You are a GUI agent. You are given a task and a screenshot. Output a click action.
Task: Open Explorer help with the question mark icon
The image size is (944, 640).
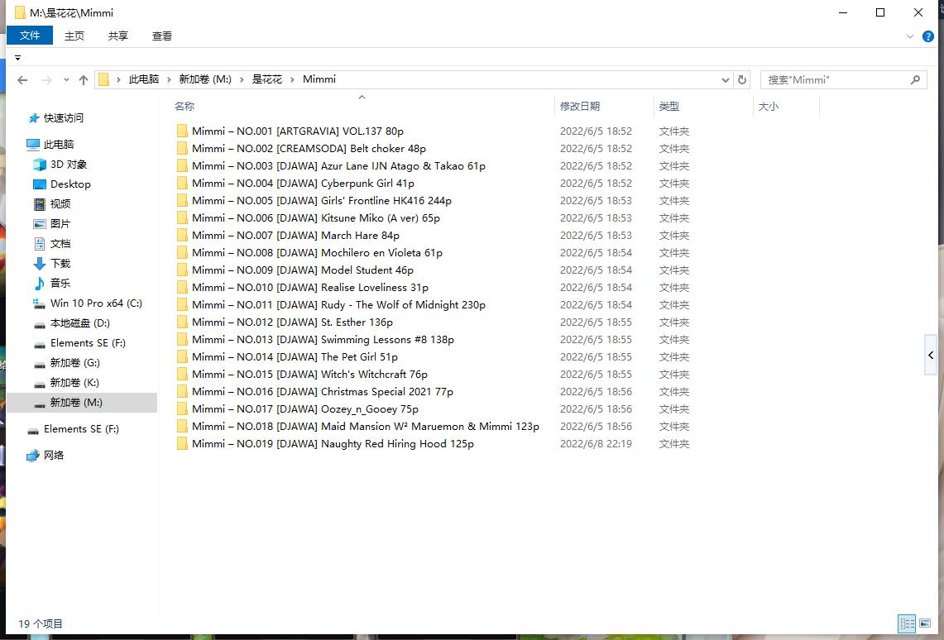(x=928, y=36)
